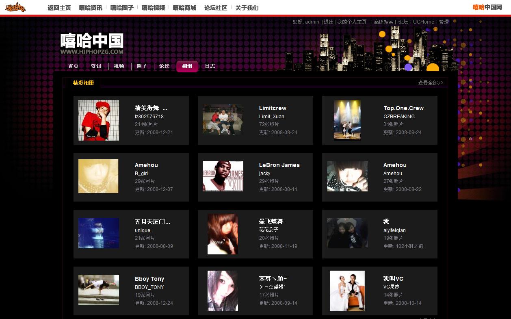Open 论坛社区 in top menu

(216, 8)
